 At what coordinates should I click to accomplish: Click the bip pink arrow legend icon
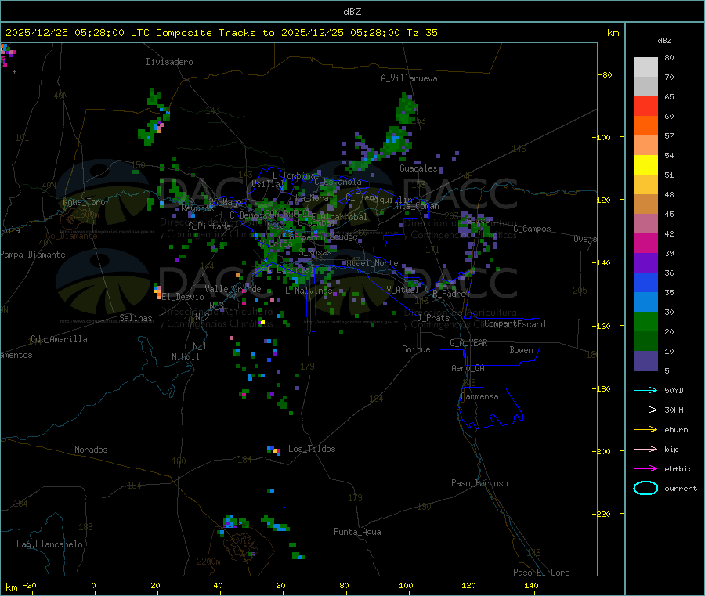pyautogui.click(x=645, y=449)
